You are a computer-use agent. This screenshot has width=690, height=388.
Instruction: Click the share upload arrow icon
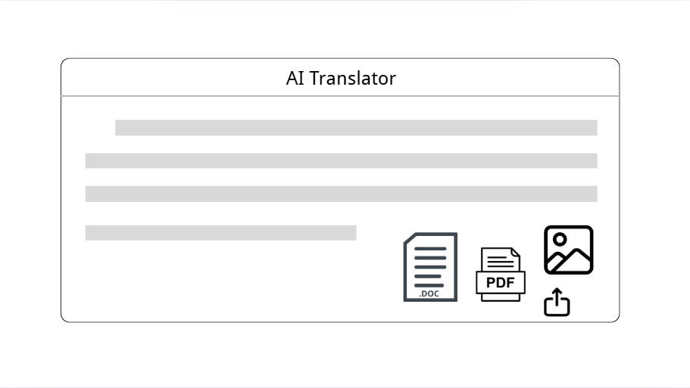(x=557, y=302)
